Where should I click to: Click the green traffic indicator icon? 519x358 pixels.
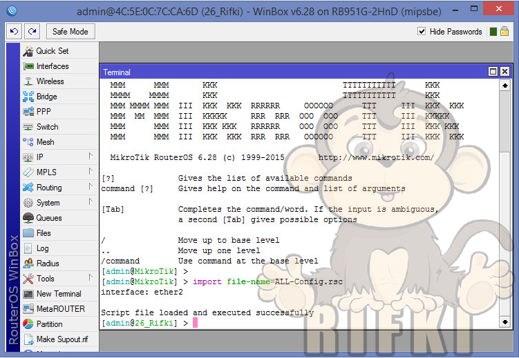coord(493,31)
